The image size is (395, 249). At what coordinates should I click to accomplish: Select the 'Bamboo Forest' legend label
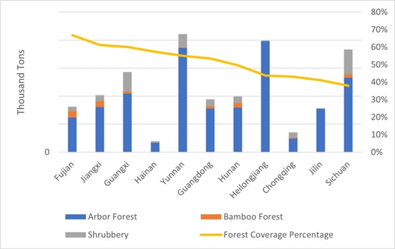(253, 217)
